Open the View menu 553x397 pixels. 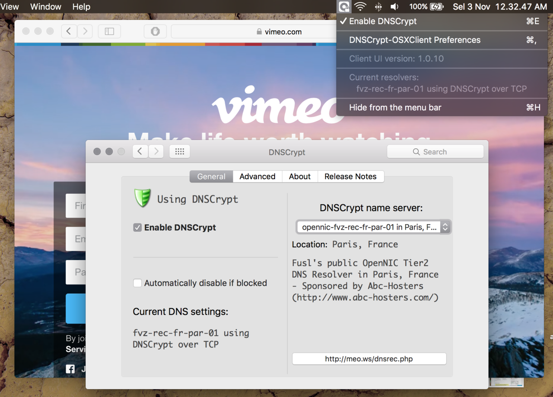[10, 6]
